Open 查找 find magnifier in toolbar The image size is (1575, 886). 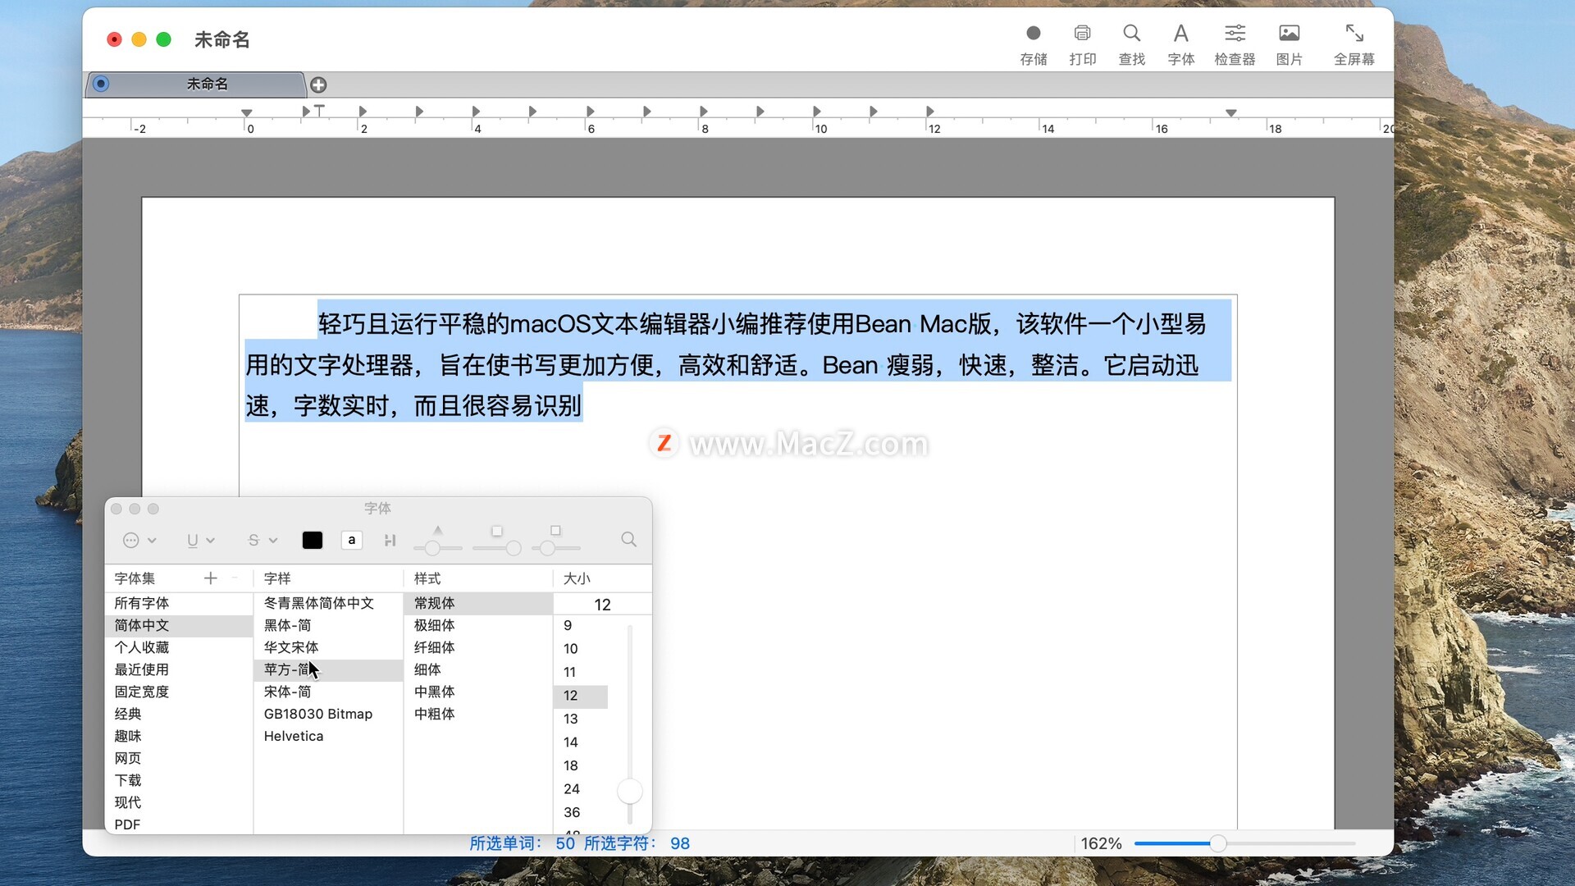pos(1131,34)
